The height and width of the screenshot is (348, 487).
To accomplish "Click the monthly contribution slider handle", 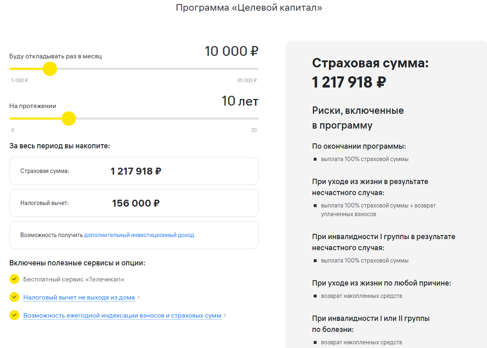I will click(x=50, y=69).
